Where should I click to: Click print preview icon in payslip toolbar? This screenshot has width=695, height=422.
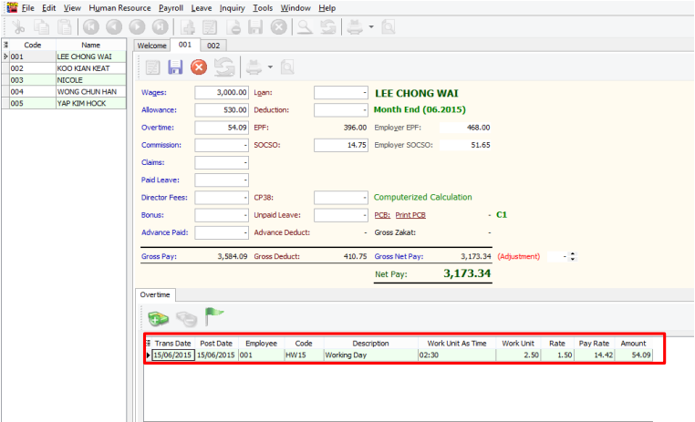[x=286, y=67]
